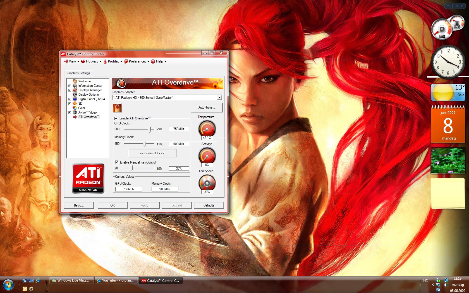Select Display Options tree item

tap(88, 95)
